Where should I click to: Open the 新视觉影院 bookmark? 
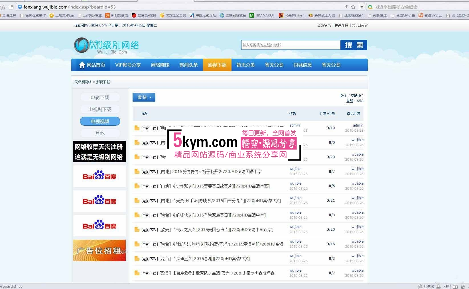pos(117,15)
